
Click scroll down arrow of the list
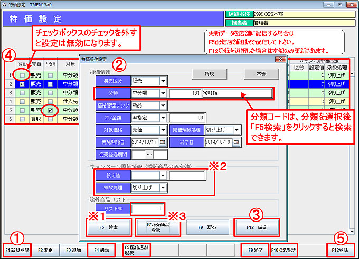(352, 232)
